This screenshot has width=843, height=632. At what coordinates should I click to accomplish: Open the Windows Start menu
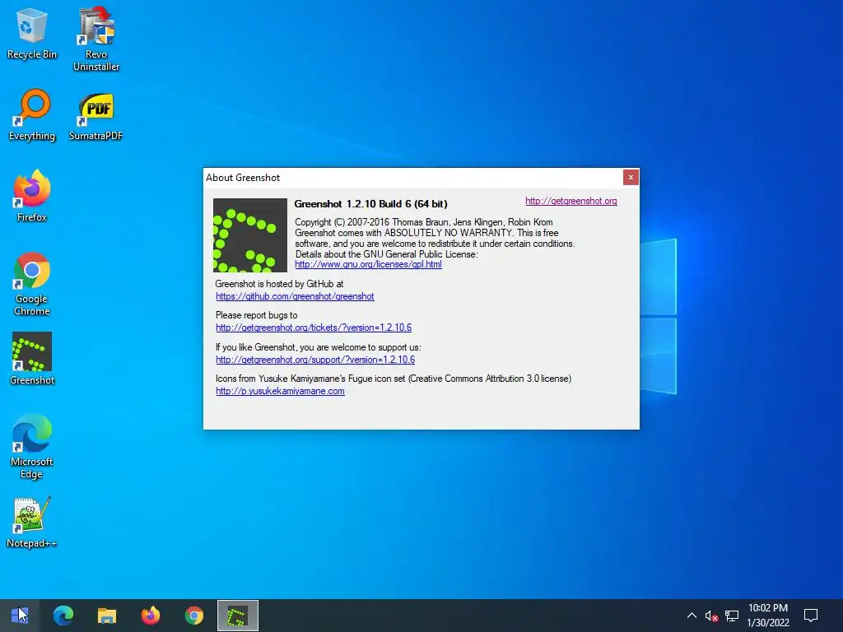(21, 616)
